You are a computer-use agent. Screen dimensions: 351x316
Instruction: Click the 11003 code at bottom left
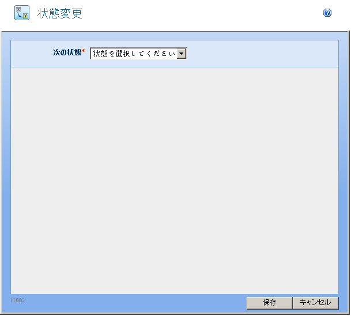pos(17,301)
